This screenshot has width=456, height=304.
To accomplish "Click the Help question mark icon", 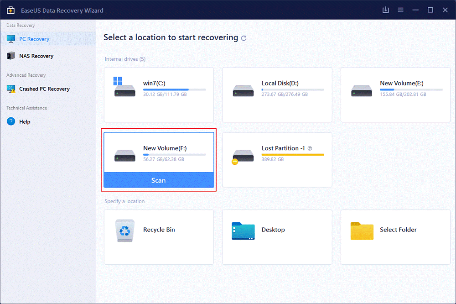I will (x=11, y=121).
